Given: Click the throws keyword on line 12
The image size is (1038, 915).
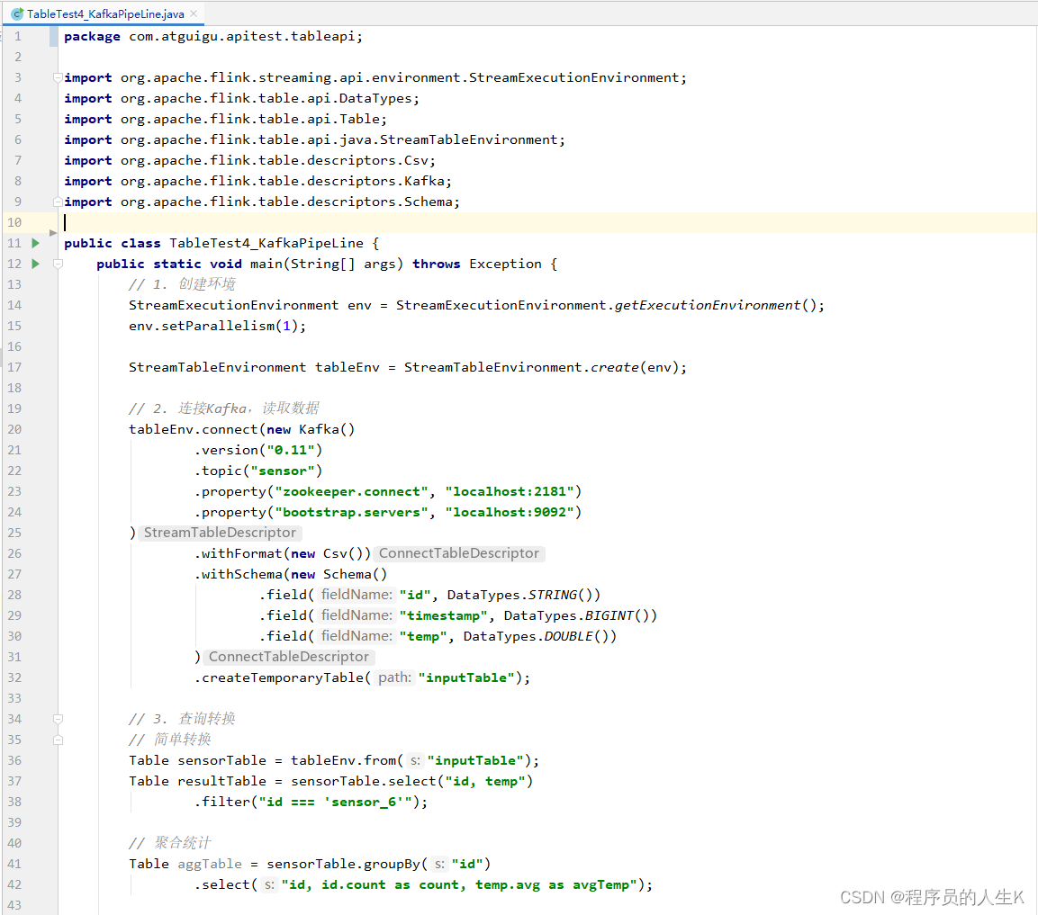Looking at the screenshot, I should [437, 264].
